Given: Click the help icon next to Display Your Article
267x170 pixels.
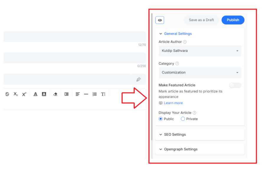Looking at the screenshot, I should tap(194, 113).
